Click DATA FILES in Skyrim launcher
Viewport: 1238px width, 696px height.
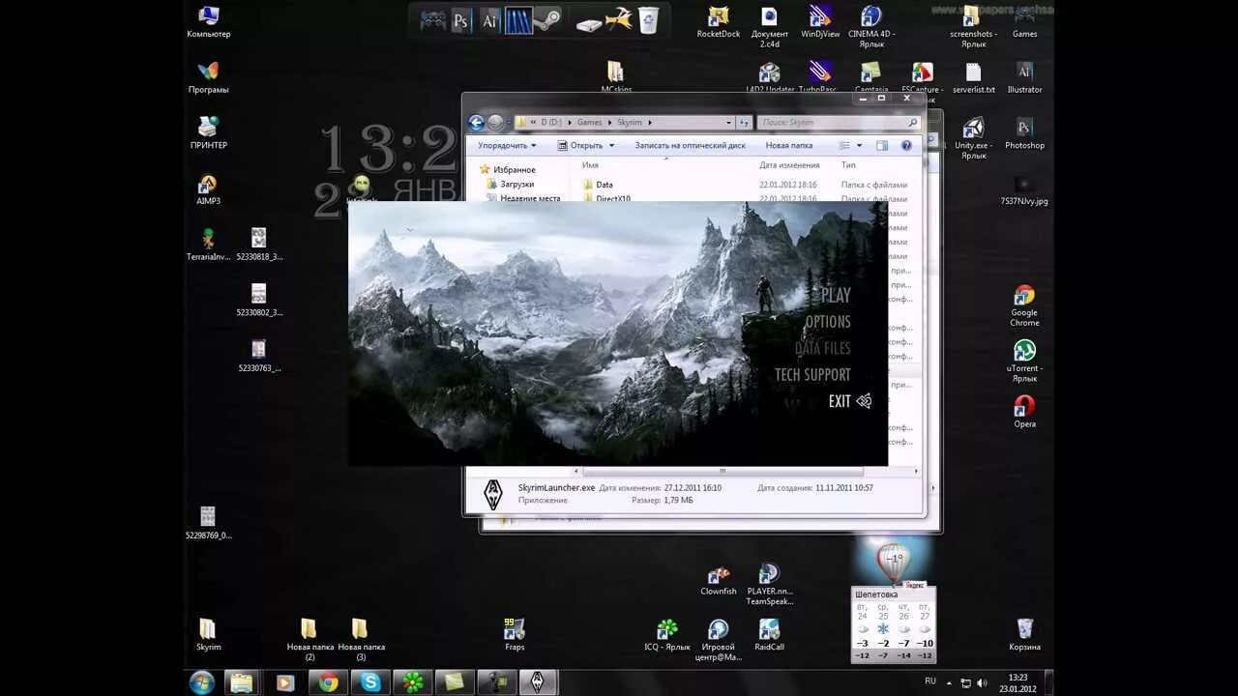point(823,348)
